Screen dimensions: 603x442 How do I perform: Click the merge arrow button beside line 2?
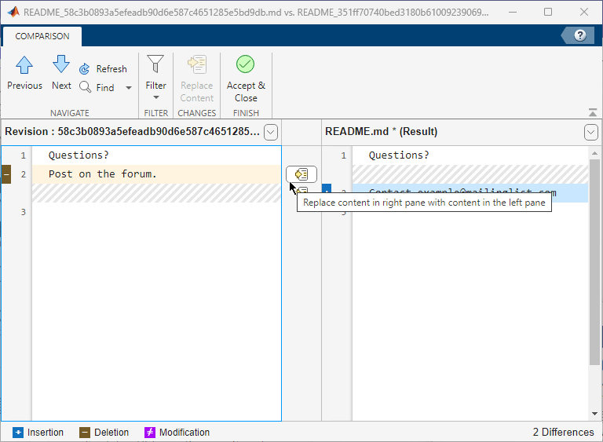click(x=301, y=174)
